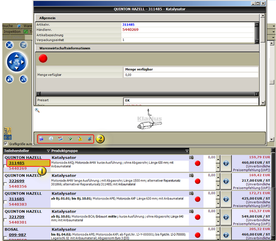Switch to the Inspektion tab
This screenshot has width=276, height=241.
(x=12, y=32)
